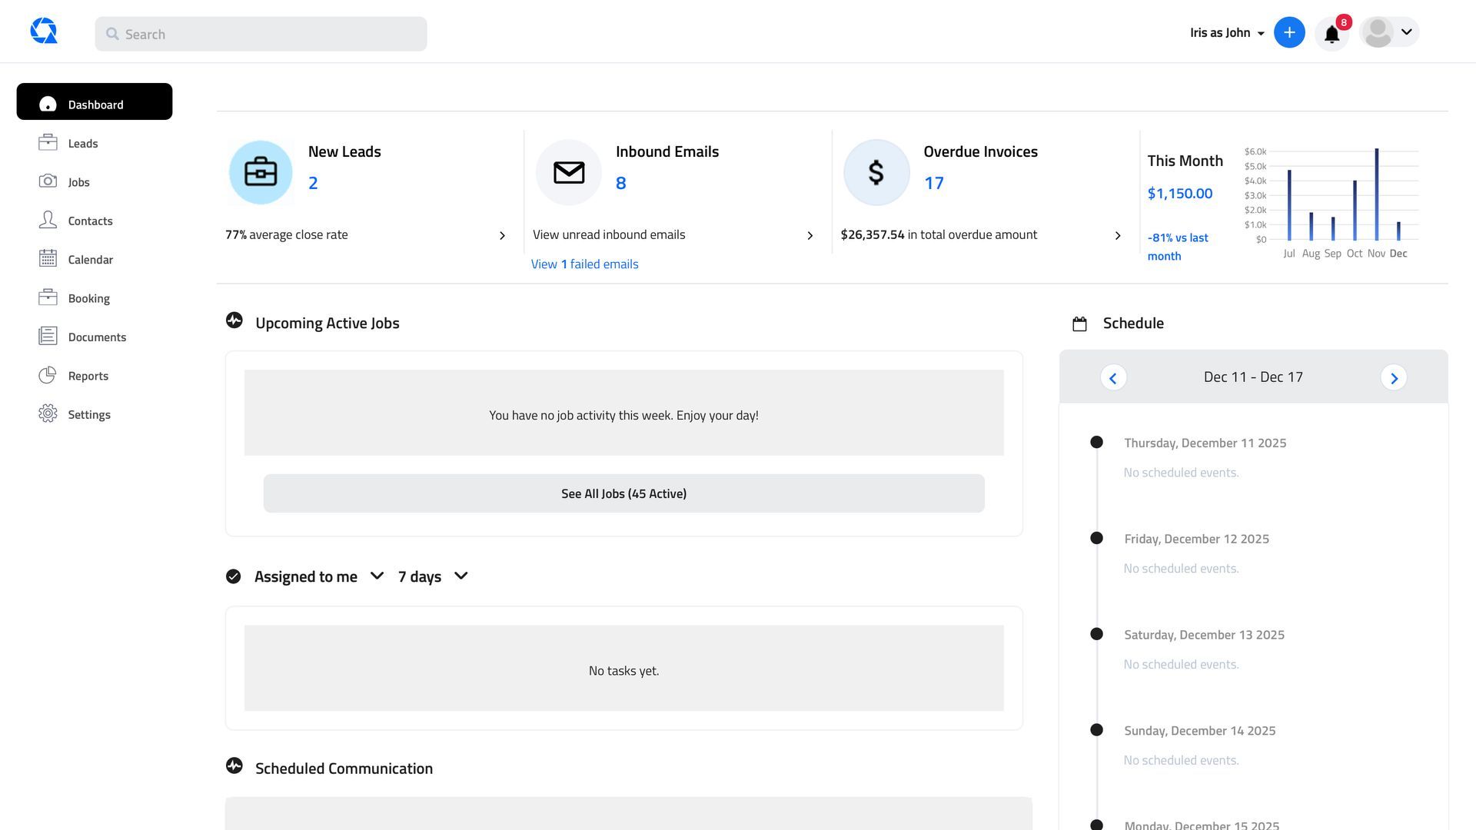Open the Leads section in the sidebar
Viewport: 1476px width, 830px height.
point(82,143)
